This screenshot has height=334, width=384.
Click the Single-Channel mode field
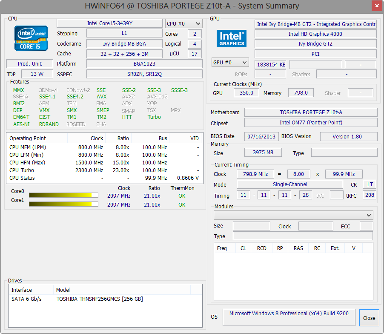(290, 184)
